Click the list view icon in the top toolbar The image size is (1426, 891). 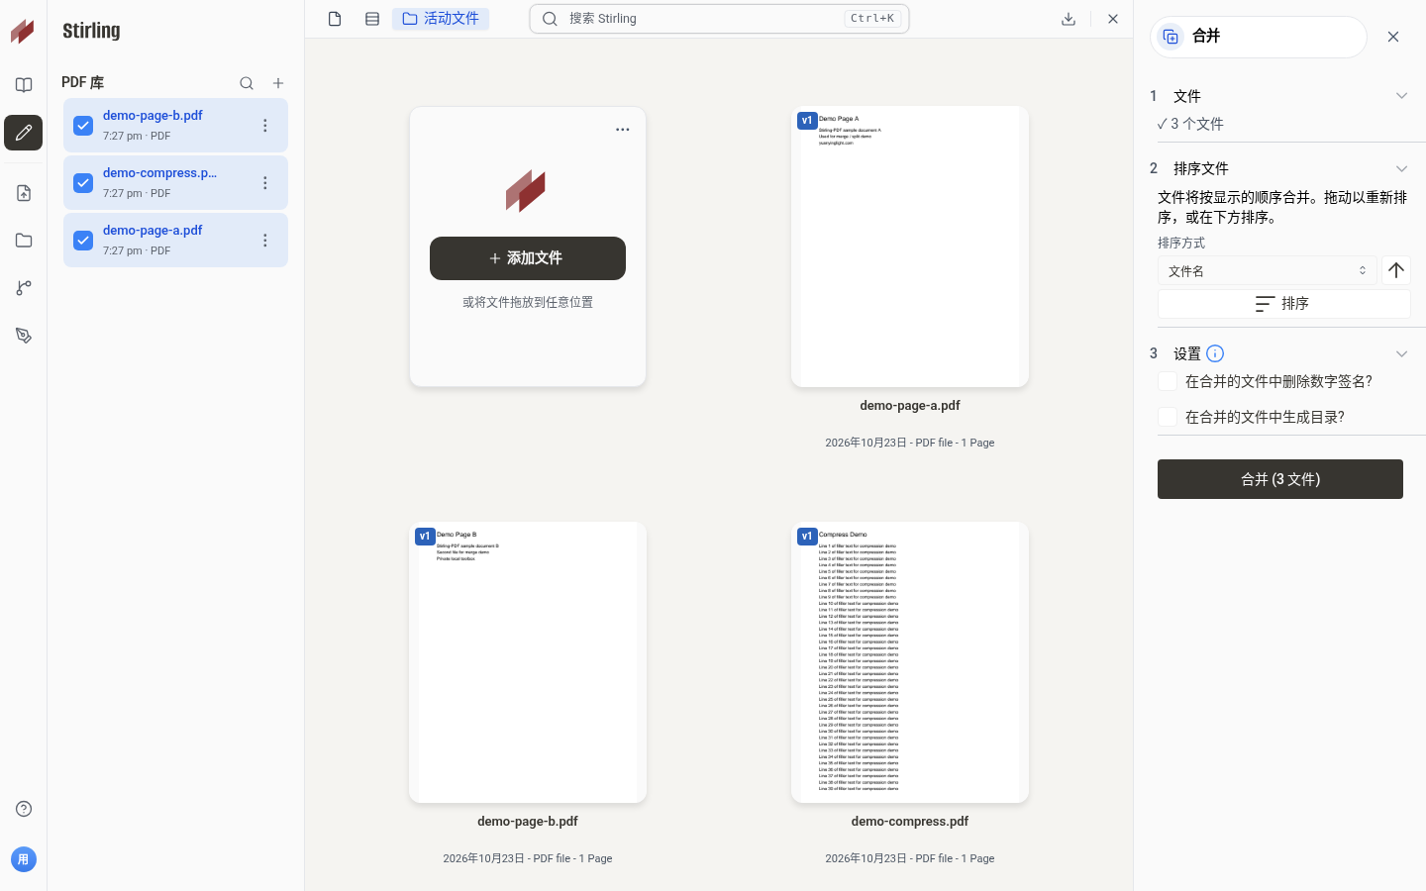[372, 19]
